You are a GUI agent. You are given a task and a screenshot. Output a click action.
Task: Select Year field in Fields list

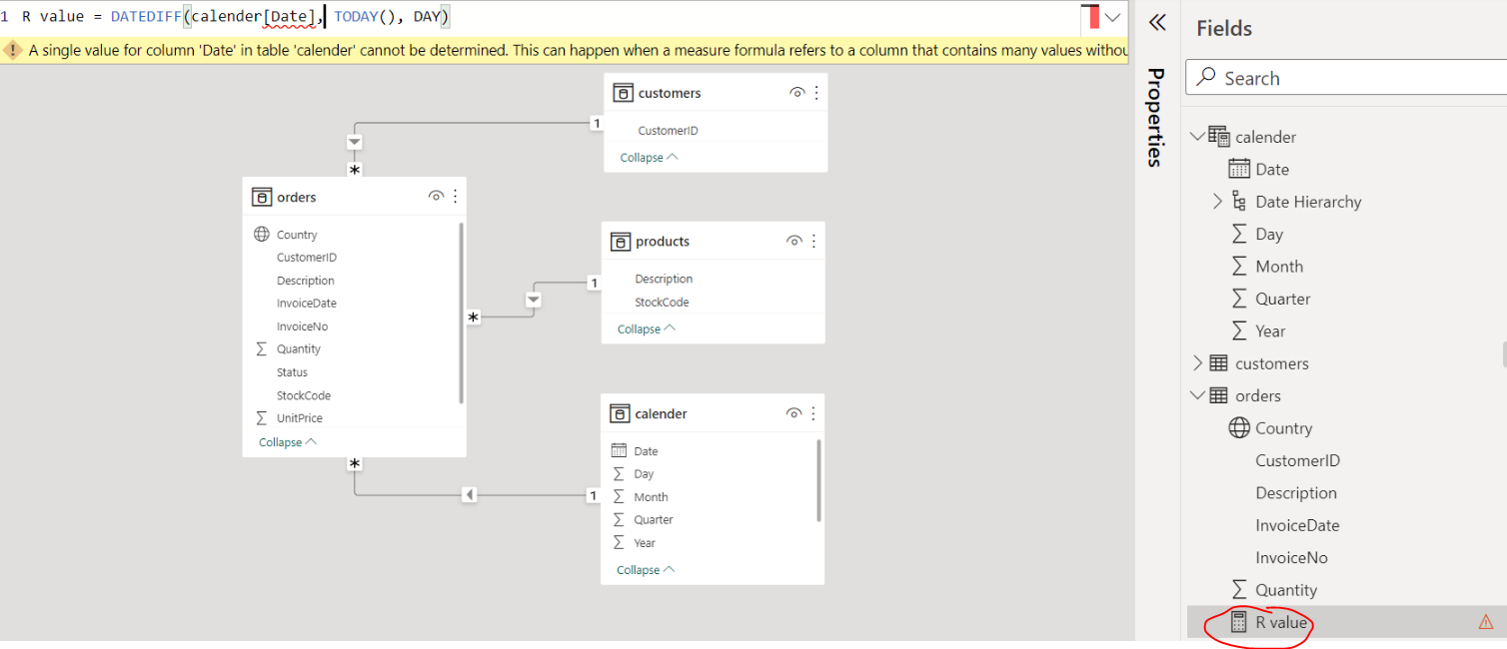[x=1271, y=331]
